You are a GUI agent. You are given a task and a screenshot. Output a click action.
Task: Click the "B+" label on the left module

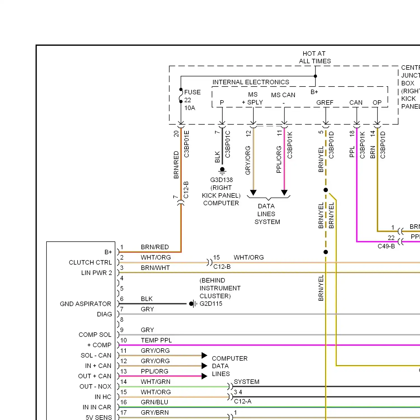click(x=108, y=252)
